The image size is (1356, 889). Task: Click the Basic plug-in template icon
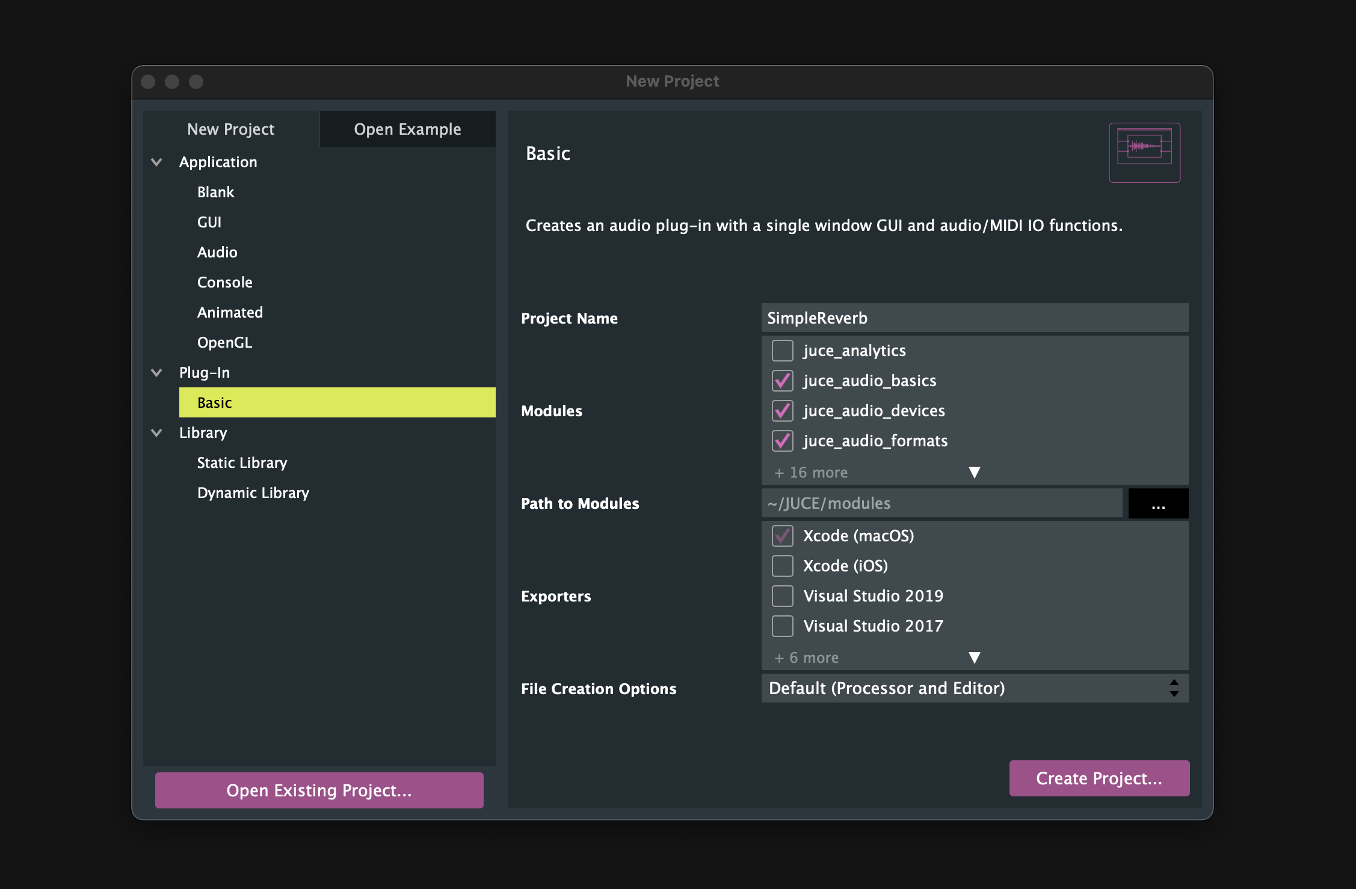coord(1144,153)
